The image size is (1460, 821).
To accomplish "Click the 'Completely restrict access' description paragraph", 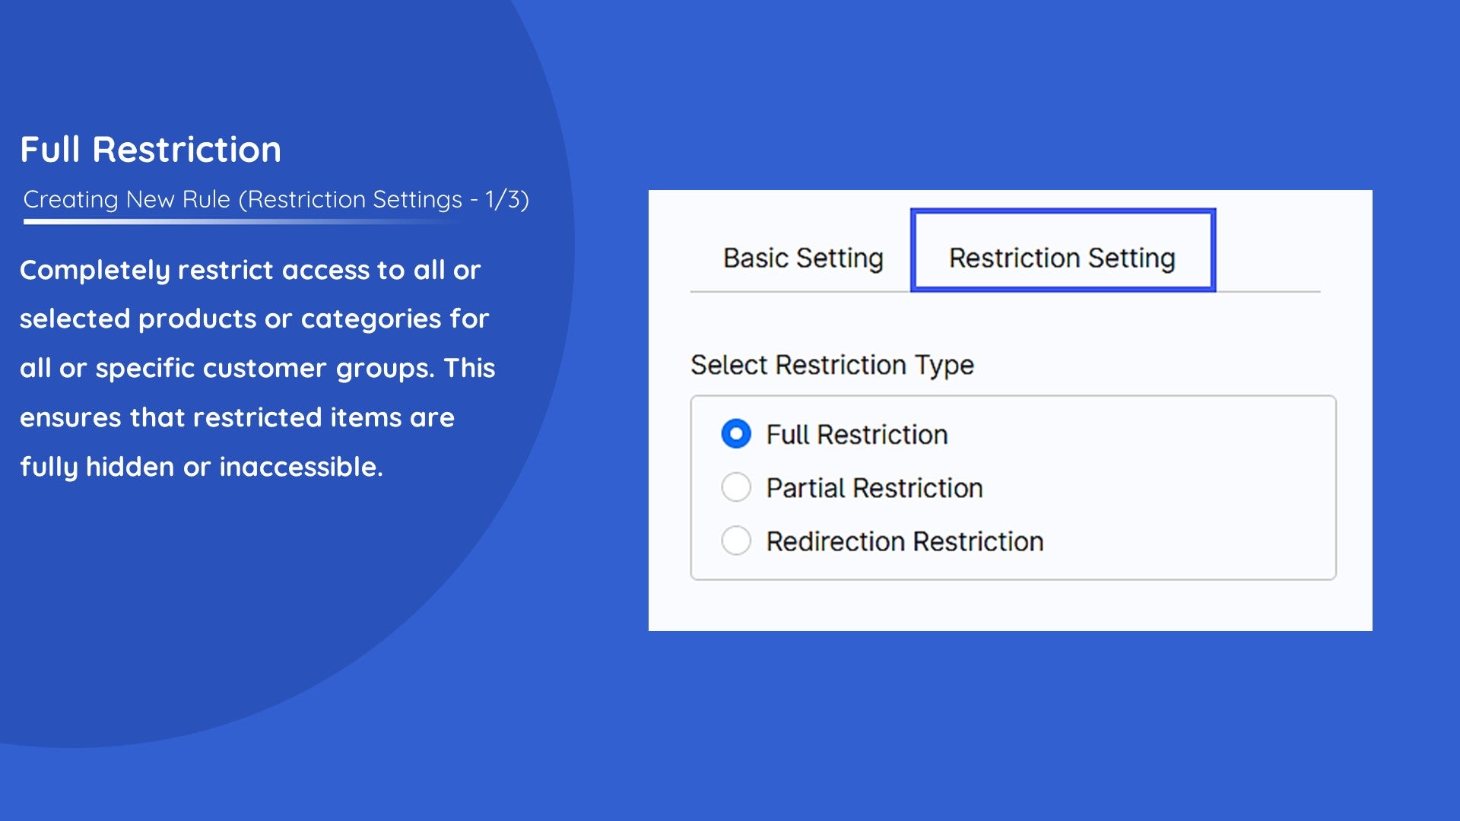I will pos(257,369).
